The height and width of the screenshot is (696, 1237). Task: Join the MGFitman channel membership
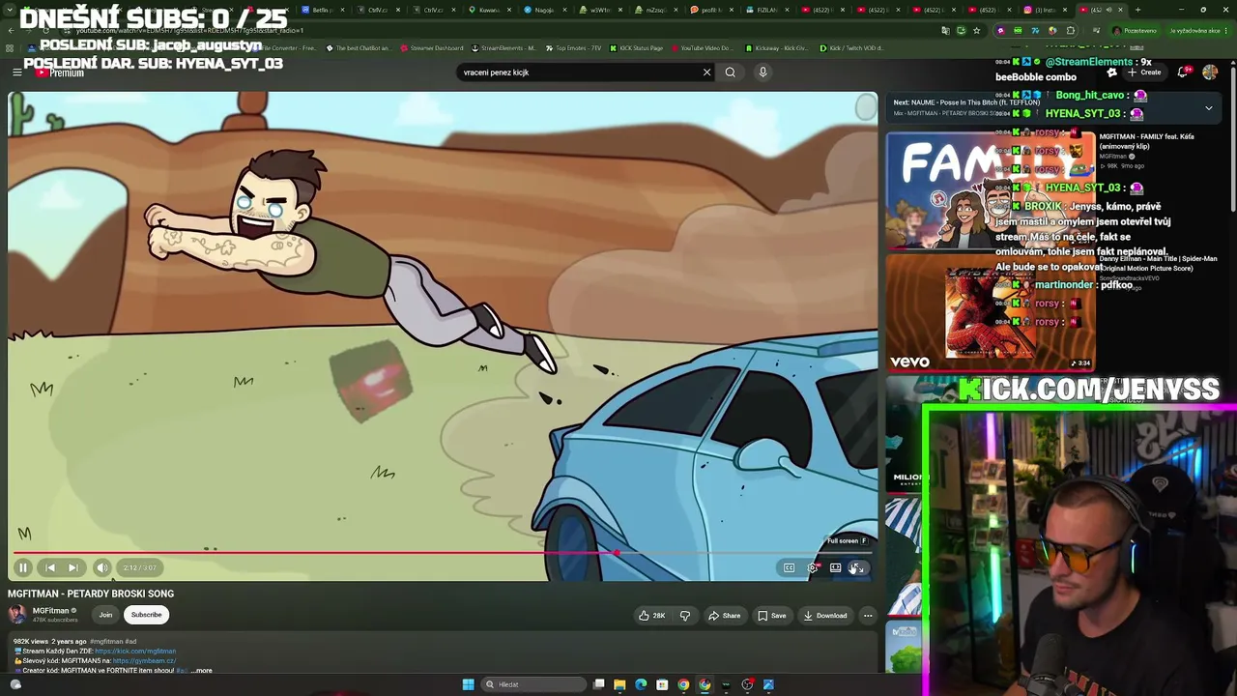coord(105,615)
